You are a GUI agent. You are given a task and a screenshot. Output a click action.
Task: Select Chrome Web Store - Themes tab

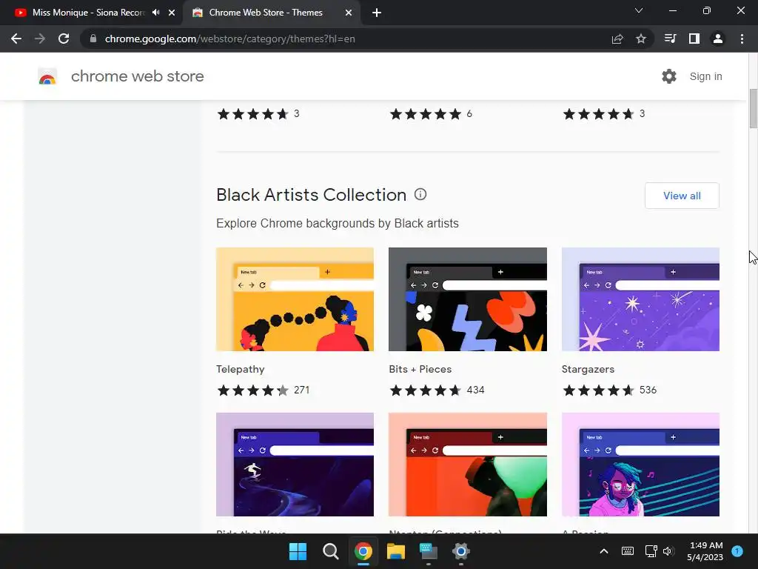[266, 13]
